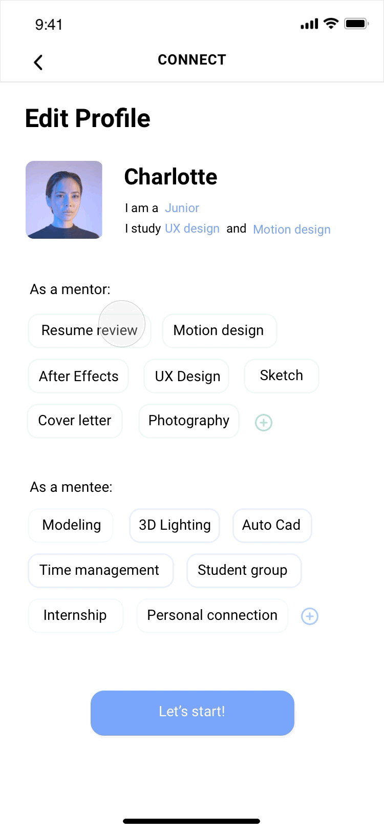Tap the back arrow icon
The height and width of the screenshot is (832, 384).
click(38, 62)
